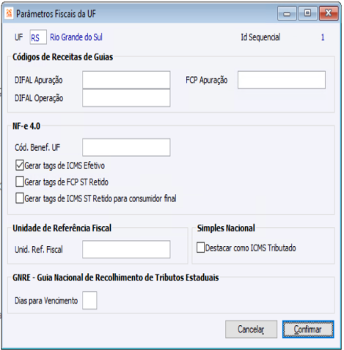The height and width of the screenshot is (350, 344).
Task: Confirm settings with the Confirmar button
Action: (x=308, y=329)
